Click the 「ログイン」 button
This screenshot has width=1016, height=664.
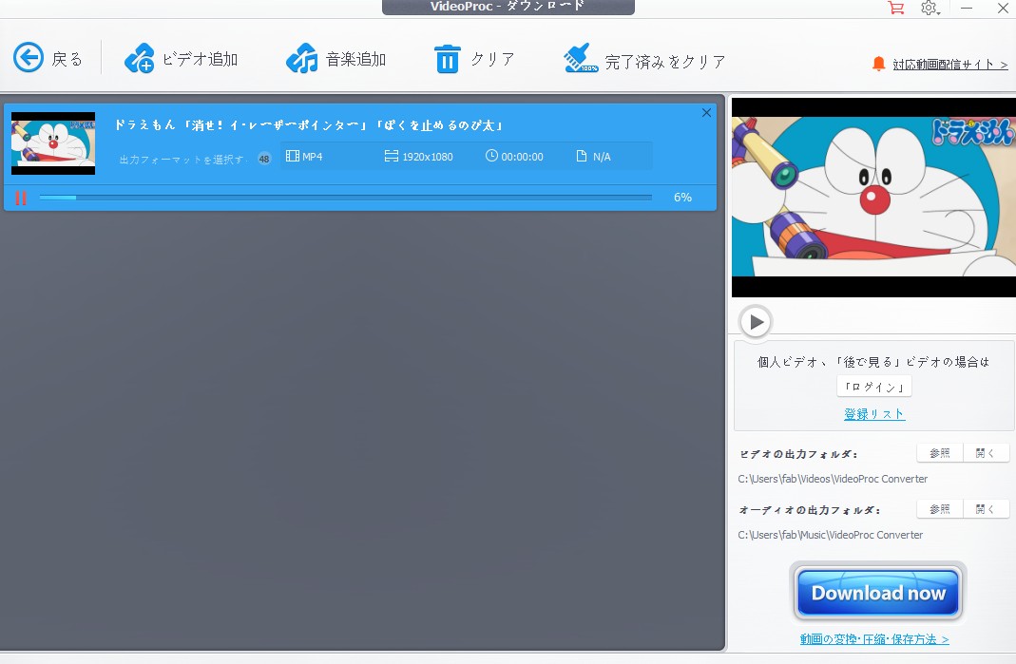[x=874, y=387]
